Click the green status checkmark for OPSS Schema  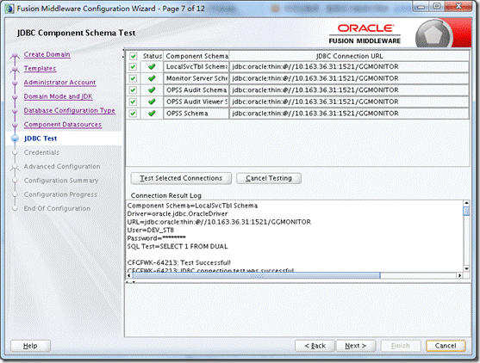pyautogui.click(x=152, y=114)
